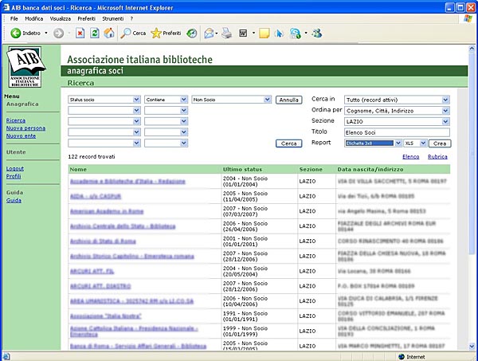This screenshot has height=361, width=478.
Task: Click the Edit with Word icon
Action: (243, 33)
